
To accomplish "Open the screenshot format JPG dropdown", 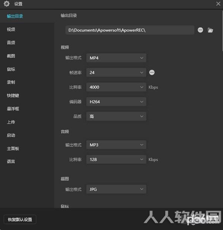I will click(116, 189).
